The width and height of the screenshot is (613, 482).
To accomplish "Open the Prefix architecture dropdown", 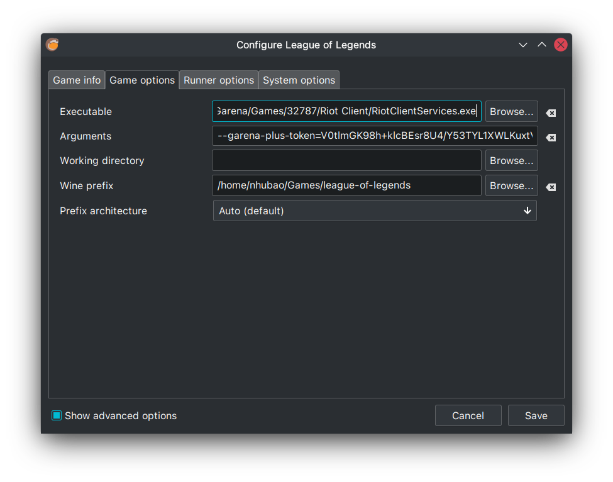I will tap(375, 211).
